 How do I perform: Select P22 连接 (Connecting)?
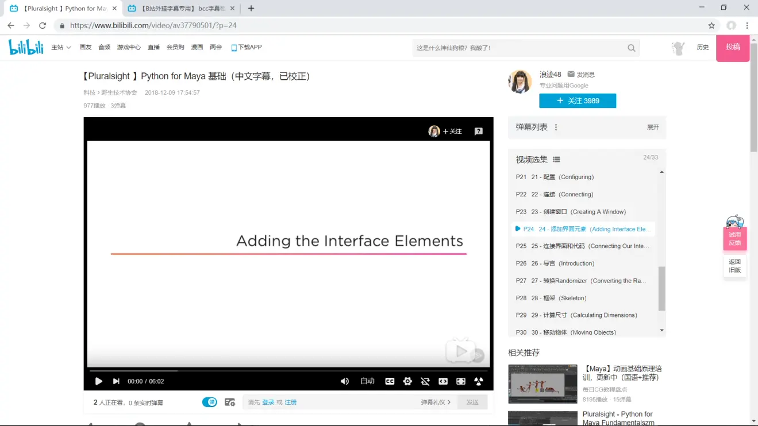(x=583, y=194)
